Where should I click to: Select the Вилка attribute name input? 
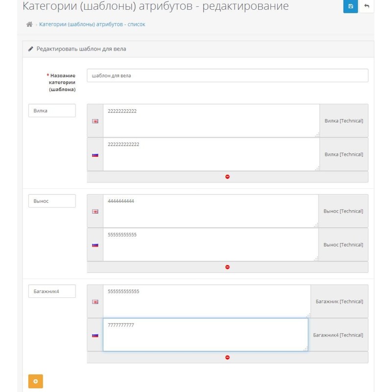(52, 111)
